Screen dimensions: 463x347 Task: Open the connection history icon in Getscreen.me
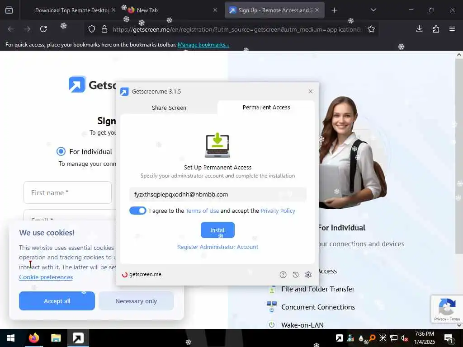click(296, 275)
